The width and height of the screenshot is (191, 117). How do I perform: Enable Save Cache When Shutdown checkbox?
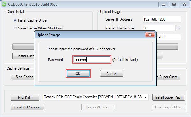(x=15, y=28)
